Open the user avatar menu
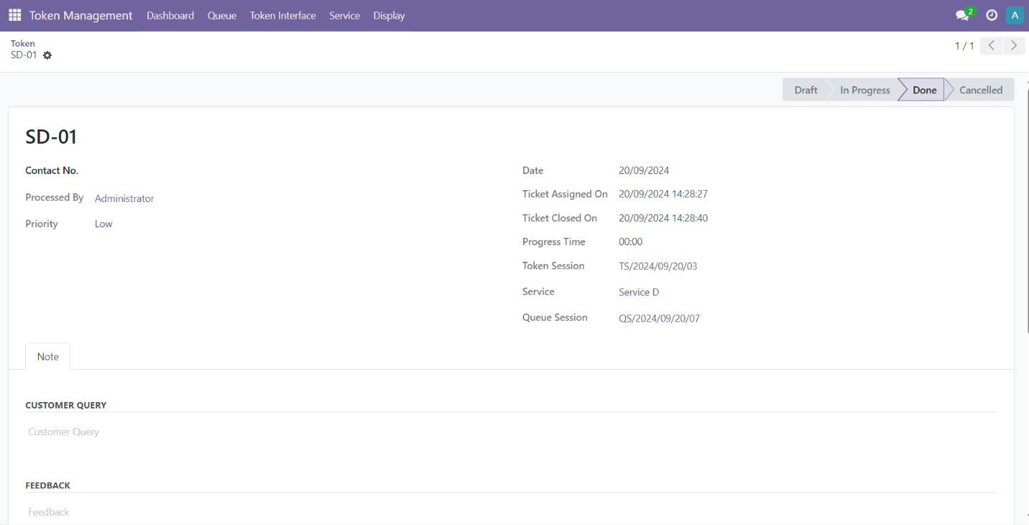1029x525 pixels. tap(1015, 15)
